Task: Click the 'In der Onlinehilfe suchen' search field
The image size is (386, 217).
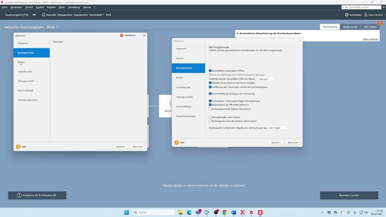Action: 361,7
